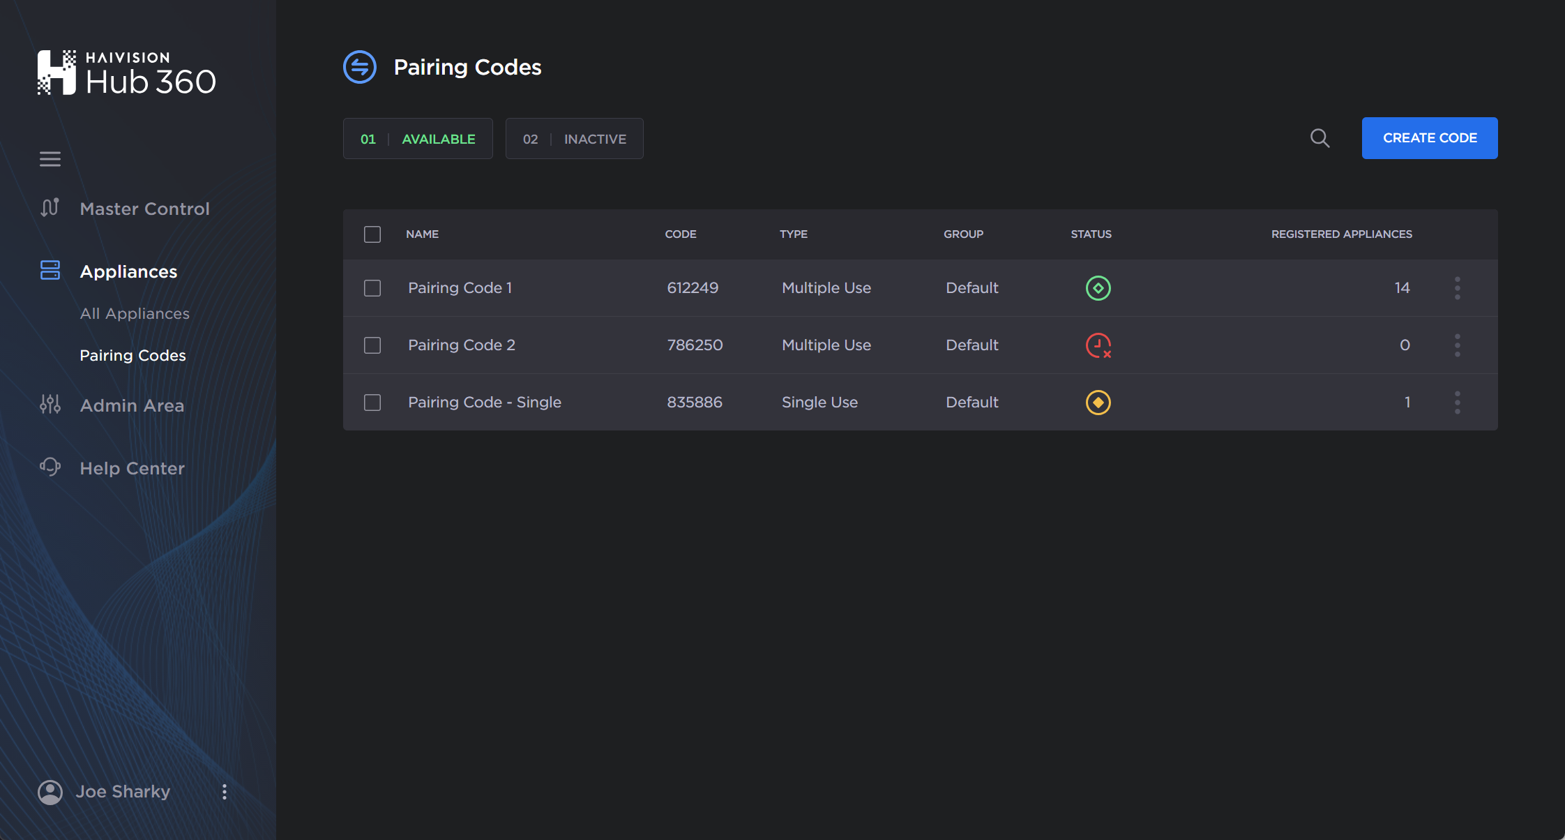Click the Admin Area settings icon

point(49,404)
